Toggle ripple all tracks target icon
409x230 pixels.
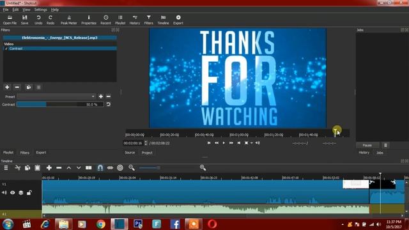pos(120,168)
